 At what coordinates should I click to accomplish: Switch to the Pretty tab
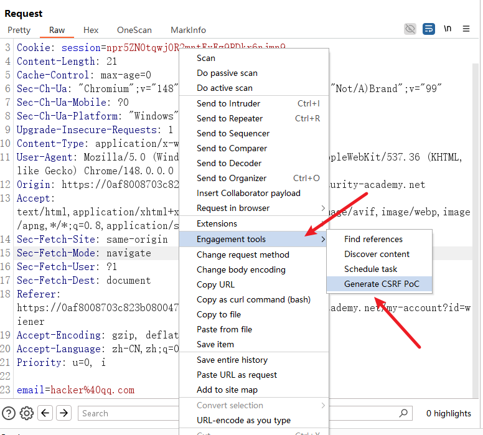[x=19, y=30]
